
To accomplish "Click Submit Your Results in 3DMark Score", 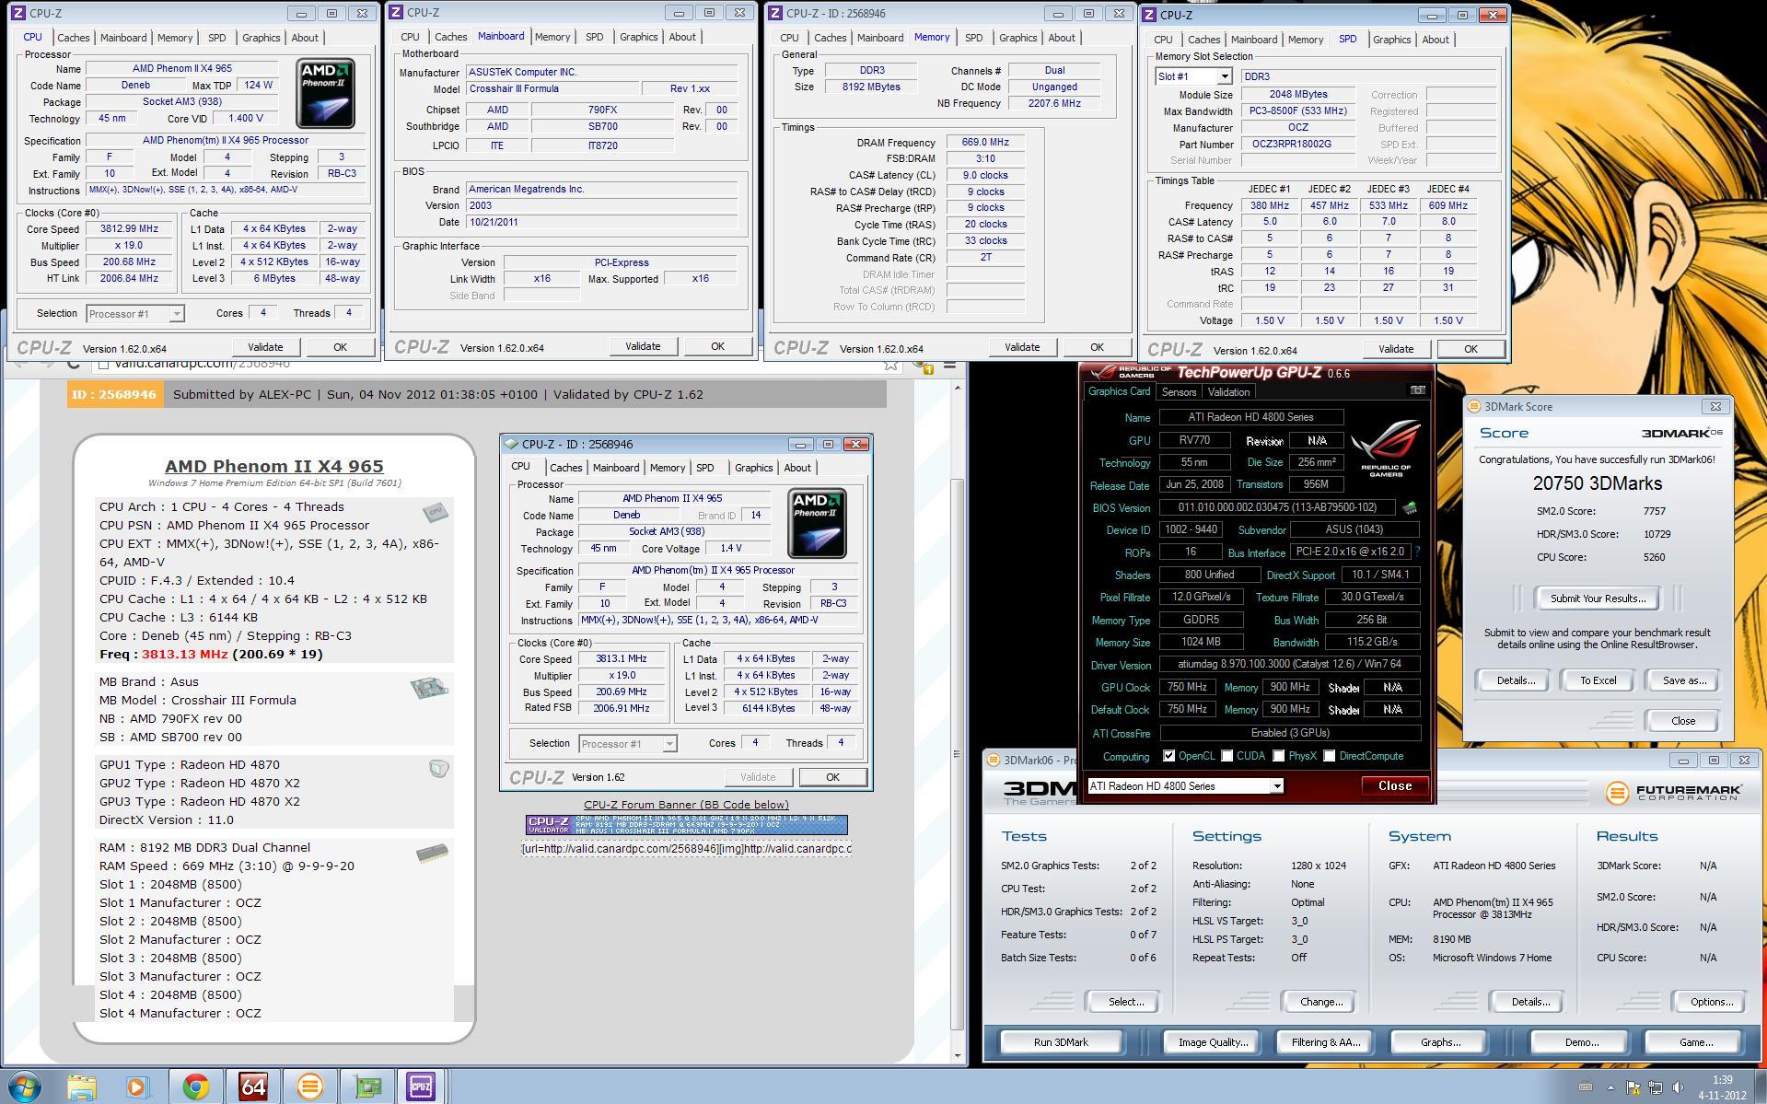I will coord(1598,598).
